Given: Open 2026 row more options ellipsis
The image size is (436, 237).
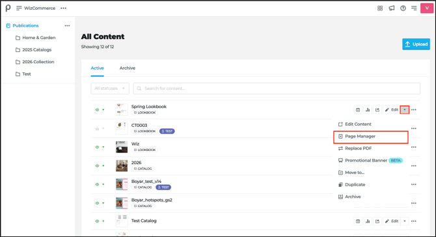Looking at the screenshot, I should [414, 166].
